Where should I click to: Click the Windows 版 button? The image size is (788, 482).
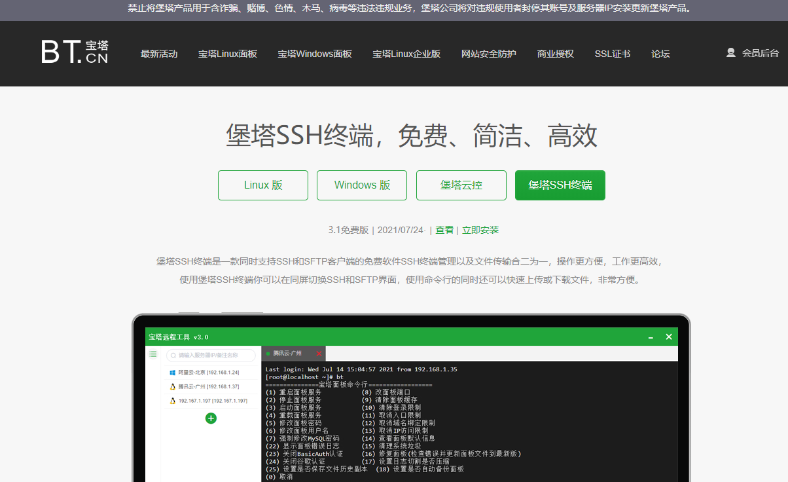point(361,185)
